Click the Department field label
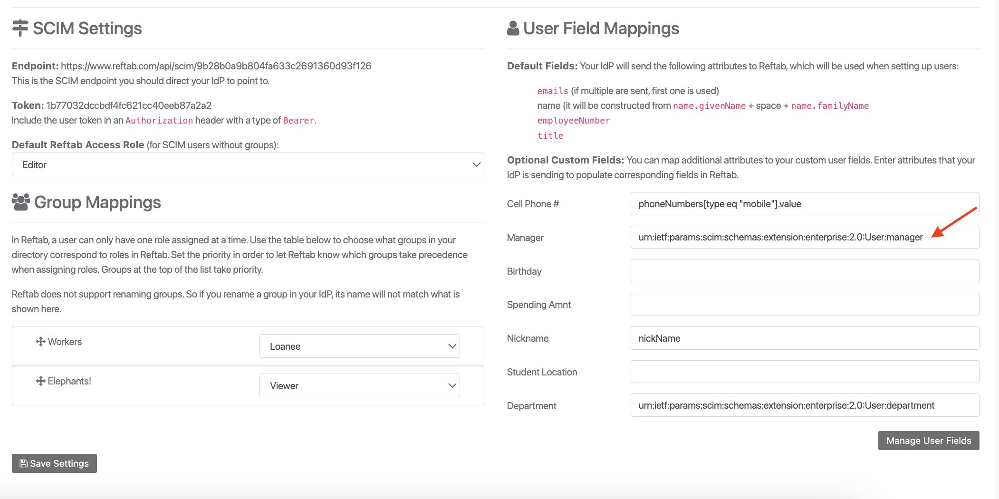999x499 pixels. (531, 406)
